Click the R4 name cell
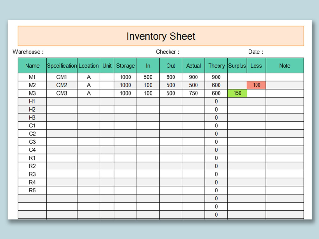 (32, 182)
